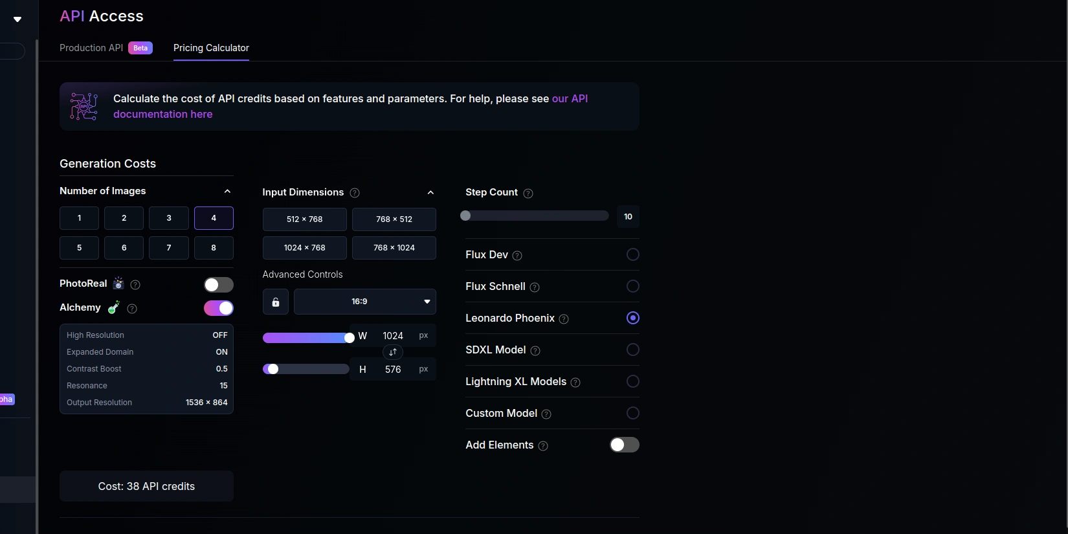Screen dimensions: 1068x534
Task: Click the aspect ratio lock icon
Action: [x=275, y=302]
